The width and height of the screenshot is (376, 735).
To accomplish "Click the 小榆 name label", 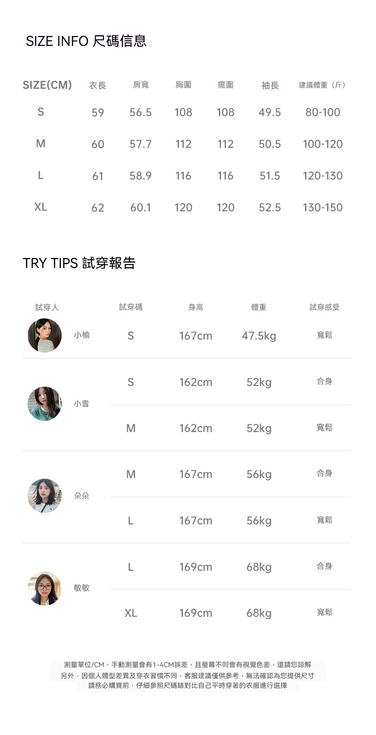I will pos(82,335).
